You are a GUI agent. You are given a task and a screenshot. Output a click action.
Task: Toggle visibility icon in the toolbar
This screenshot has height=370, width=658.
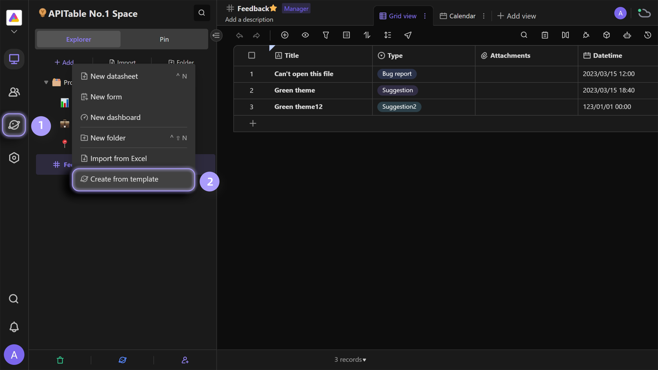coord(305,35)
